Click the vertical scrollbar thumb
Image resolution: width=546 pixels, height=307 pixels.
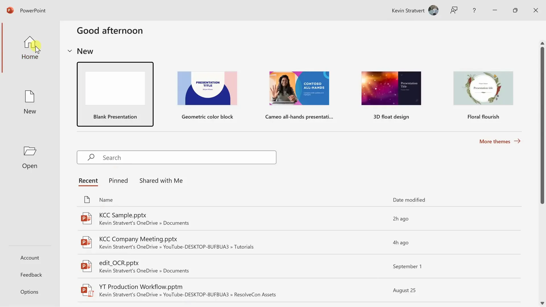[542, 125]
